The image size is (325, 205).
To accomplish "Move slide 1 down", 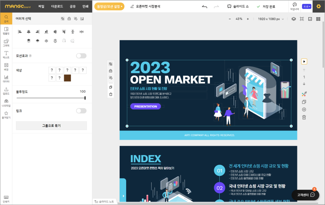I will [304, 84].
